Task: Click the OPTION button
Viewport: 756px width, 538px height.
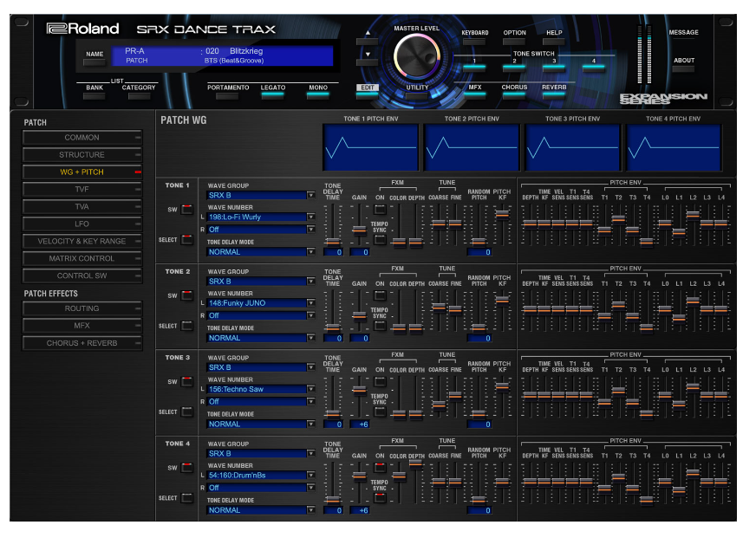Action: (514, 41)
